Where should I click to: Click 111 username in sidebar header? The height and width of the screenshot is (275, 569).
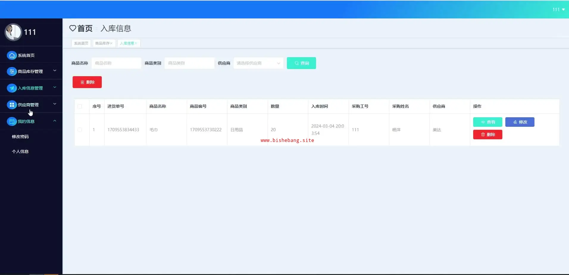(30, 32)
